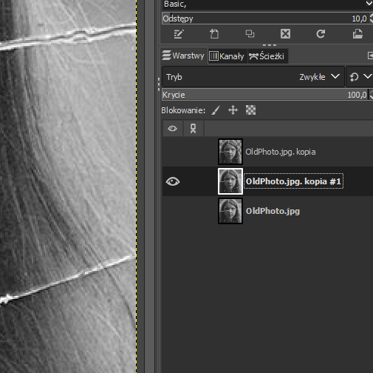This screenshot has height=373, width=373.
Task: Switch to the Kanały tab
Action: [x=227, y=56]
